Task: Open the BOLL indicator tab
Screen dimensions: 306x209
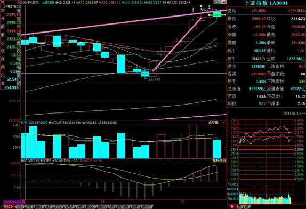Action: coord(90,207)
